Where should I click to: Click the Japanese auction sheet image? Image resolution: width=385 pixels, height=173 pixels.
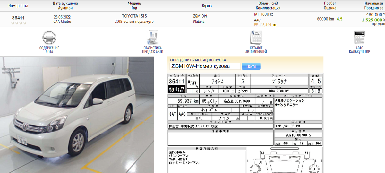tap(245, 123)
